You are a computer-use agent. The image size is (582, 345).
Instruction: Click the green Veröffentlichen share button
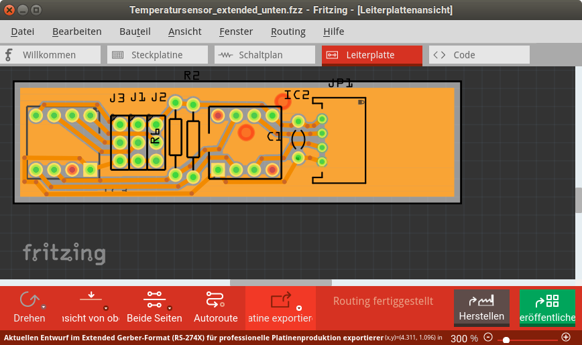547,307
